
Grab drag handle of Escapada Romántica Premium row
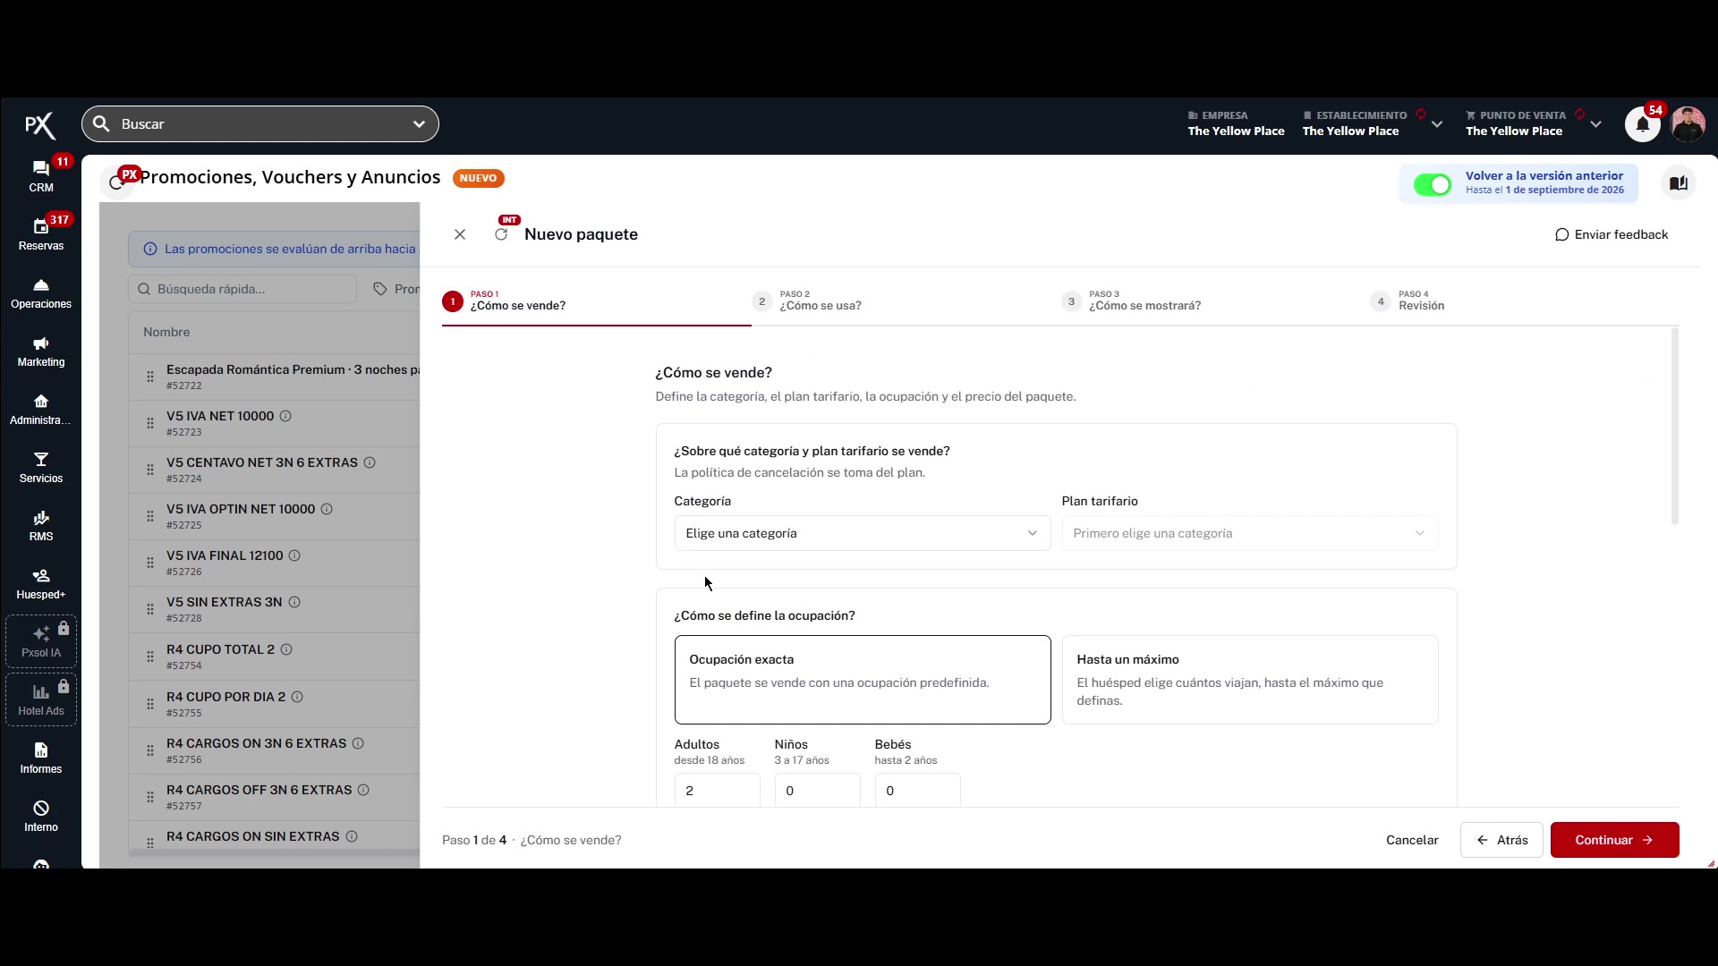(150, 377)
